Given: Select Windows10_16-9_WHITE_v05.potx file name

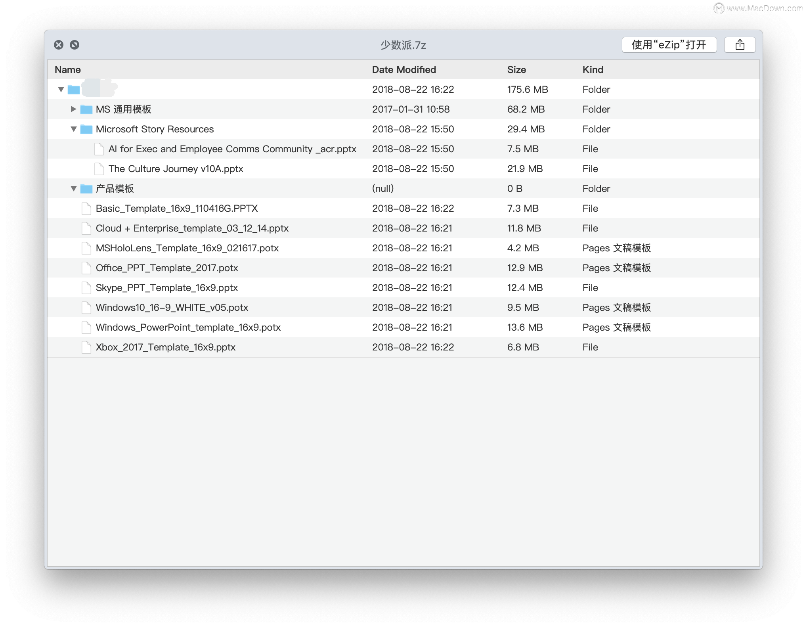Looking at the screenshot, I should click(172, 308).
